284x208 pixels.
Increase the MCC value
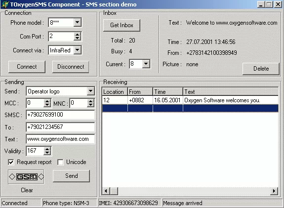click(x=47, y=101)
